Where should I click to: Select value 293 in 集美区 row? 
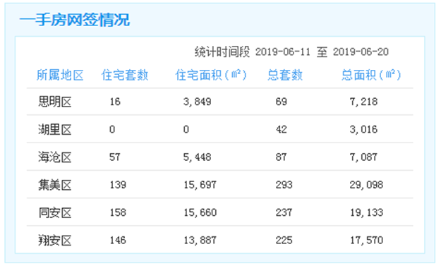click(284, 185)
